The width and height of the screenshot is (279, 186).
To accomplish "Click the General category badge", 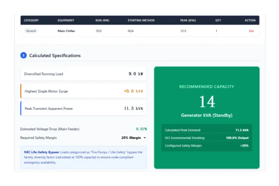I will [x=31, y=31].
